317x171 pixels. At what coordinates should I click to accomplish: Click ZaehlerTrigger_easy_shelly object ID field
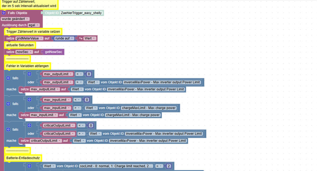pyautogui.click(x=81, y=13)
